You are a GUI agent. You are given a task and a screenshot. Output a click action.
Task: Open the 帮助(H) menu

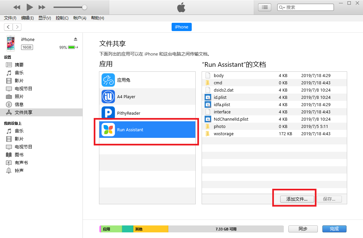pos(97,18)
